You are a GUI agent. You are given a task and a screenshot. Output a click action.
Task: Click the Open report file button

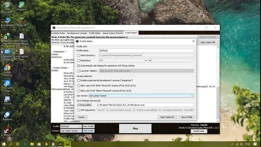pos(208,42)
